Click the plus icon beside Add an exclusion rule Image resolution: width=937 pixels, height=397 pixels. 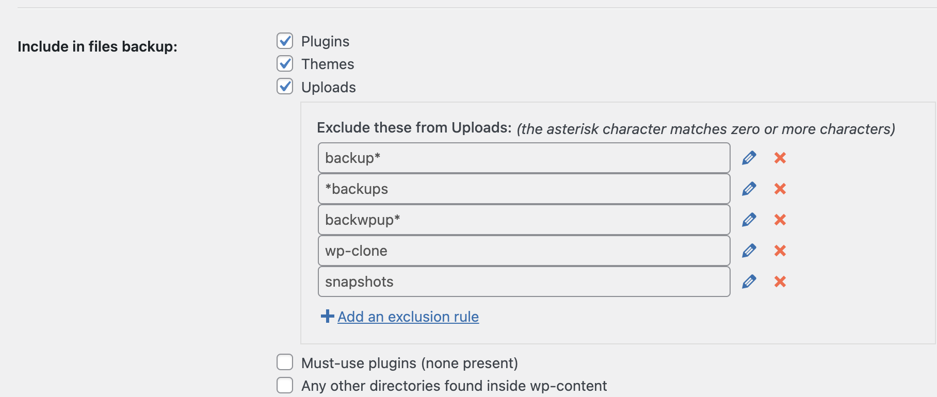pyautogui.click(x=328, y=316)
